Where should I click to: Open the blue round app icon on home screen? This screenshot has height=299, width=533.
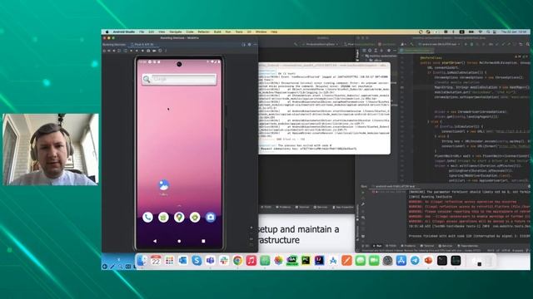[x=164, y=185]
